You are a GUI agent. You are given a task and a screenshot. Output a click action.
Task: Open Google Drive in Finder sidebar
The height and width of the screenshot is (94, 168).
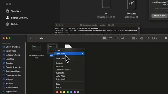(14, 67)
